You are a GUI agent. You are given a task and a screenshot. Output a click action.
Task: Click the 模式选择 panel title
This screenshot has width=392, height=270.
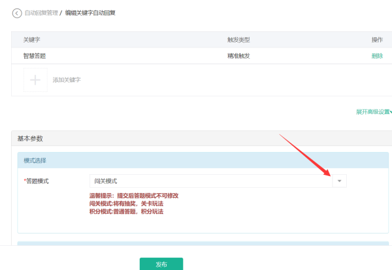point(35,160)
